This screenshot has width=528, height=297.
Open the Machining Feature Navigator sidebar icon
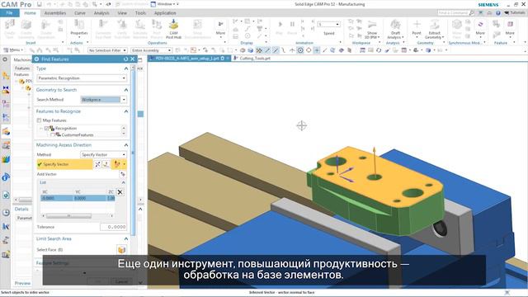click(x=6, y=132)
